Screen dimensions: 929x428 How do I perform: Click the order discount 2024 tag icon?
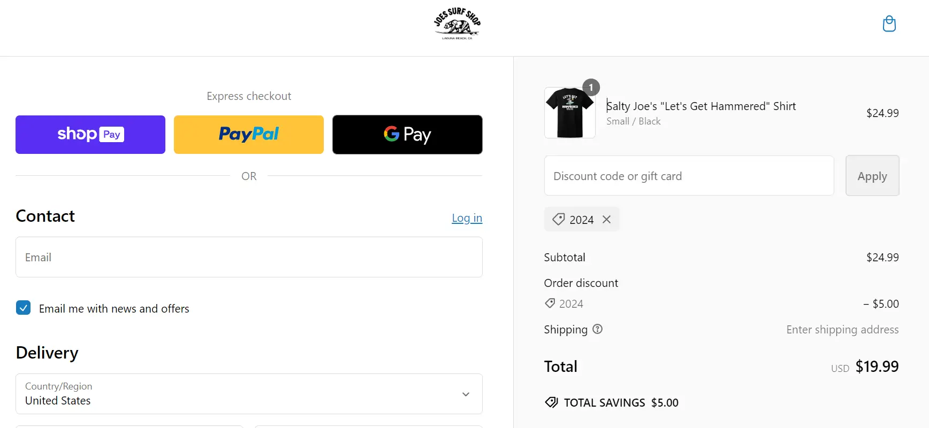pyautogui.click(x=550, y=304)
